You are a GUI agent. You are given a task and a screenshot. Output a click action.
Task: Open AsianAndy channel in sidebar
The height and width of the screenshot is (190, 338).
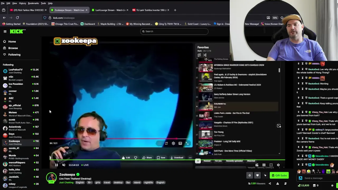pyautogui.click(x=21, y=128)
